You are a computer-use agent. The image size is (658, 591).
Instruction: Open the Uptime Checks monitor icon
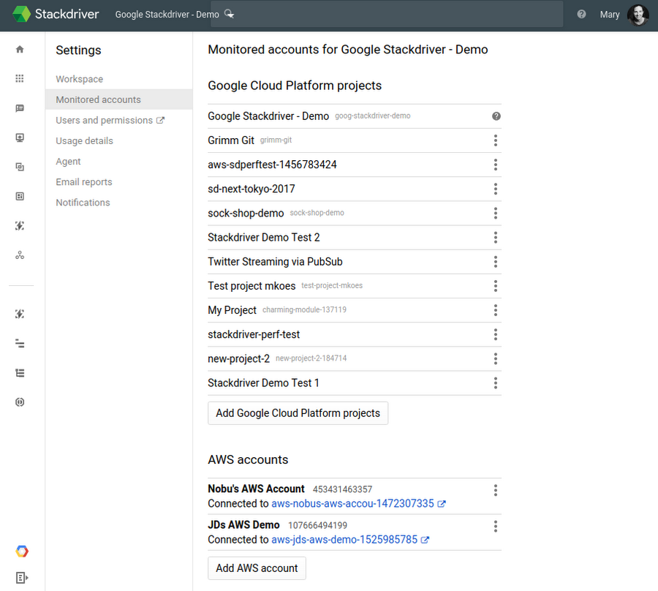point(20,138)
